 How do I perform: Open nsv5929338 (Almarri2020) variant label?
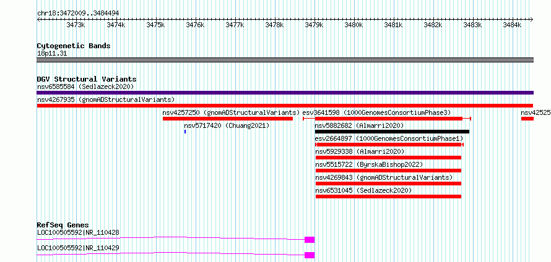coord(360,151)
